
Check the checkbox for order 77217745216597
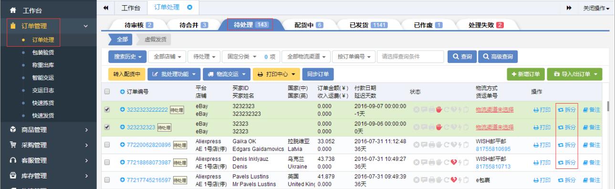coord(107,180)
